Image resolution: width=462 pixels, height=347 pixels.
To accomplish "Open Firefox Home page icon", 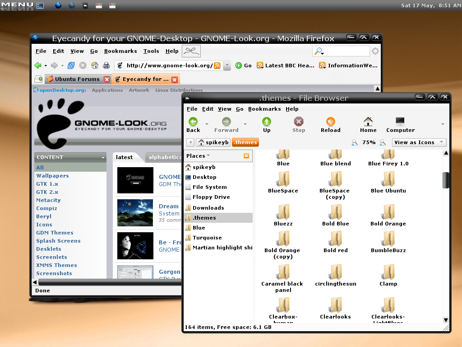I will [x=95, y=65].
